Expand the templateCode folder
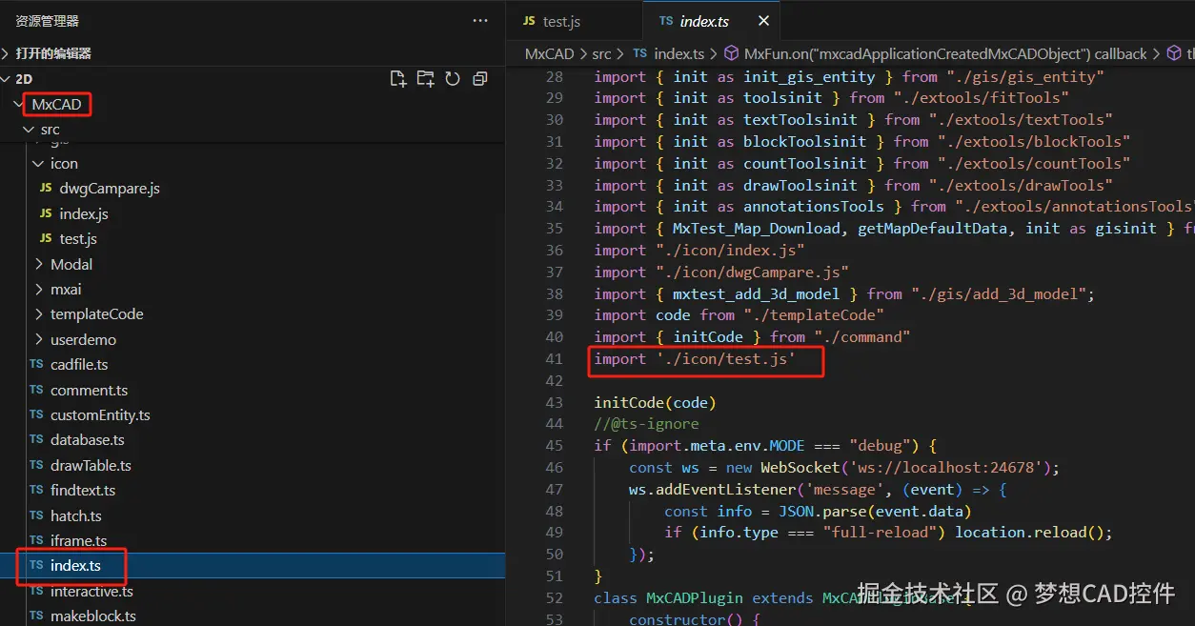Viewport: 1195px width, 626px height. click(96, 313)
